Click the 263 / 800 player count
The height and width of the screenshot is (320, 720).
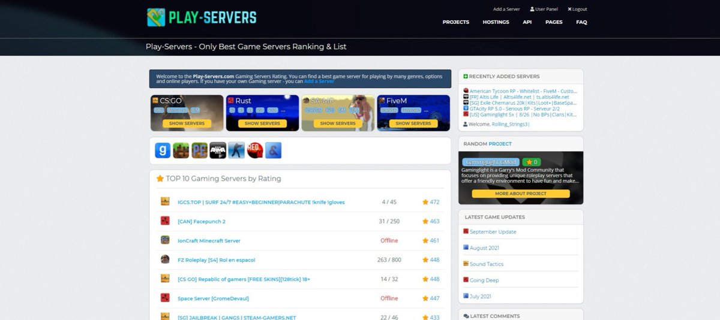click(389, 259)
